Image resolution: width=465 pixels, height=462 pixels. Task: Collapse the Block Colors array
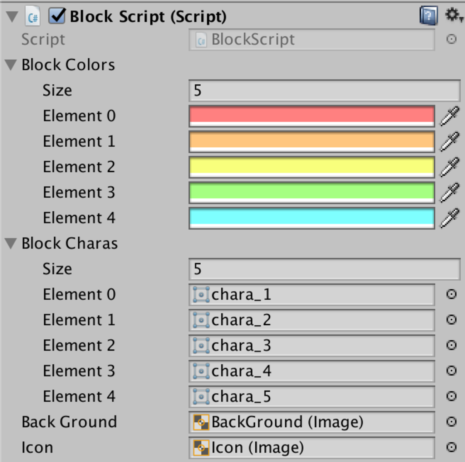pyautogui.click(x=11, y=65)
